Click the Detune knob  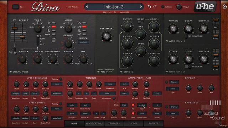tap(68, 44)
